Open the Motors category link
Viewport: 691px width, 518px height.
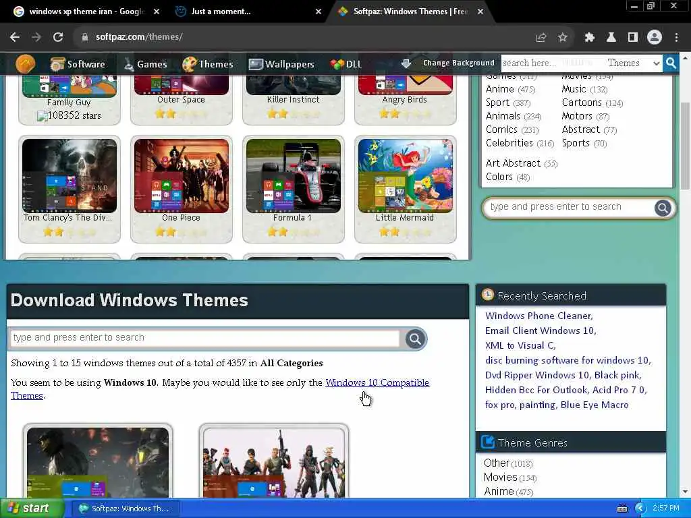pos(577,116)
